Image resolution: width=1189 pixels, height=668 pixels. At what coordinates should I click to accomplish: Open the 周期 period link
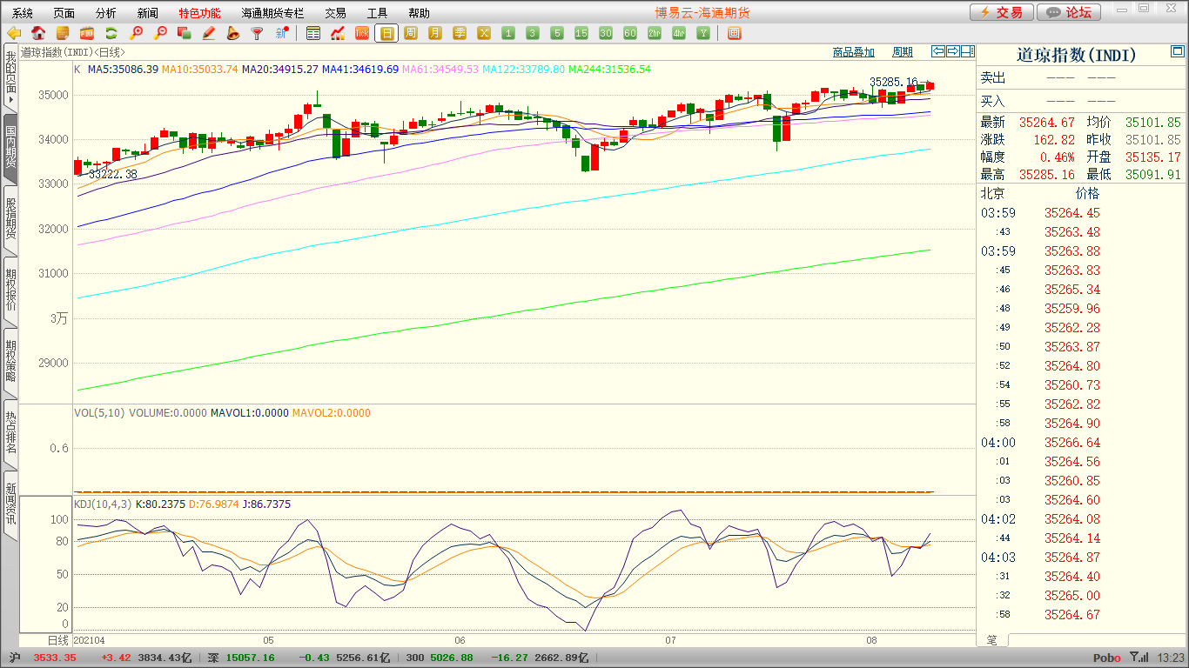click(903, 52)
